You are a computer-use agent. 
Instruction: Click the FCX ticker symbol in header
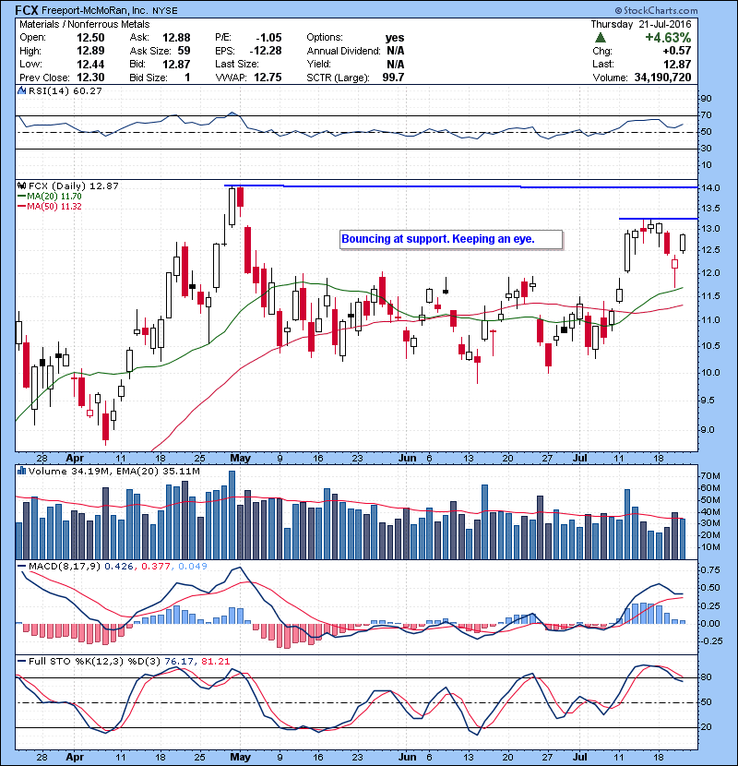(27, 10)
